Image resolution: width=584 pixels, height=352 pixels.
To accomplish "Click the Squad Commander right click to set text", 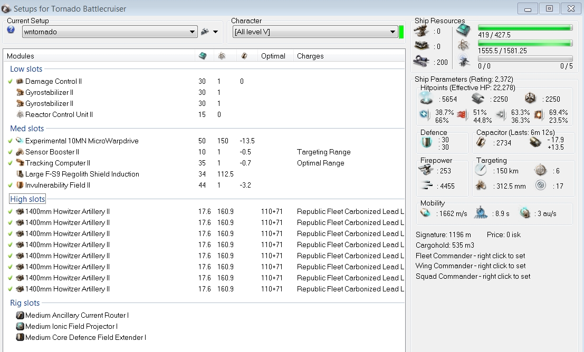I will [x=473, y=276].
